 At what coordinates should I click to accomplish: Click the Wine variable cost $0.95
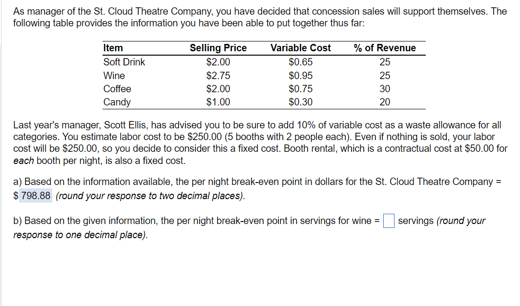point(301,76)
